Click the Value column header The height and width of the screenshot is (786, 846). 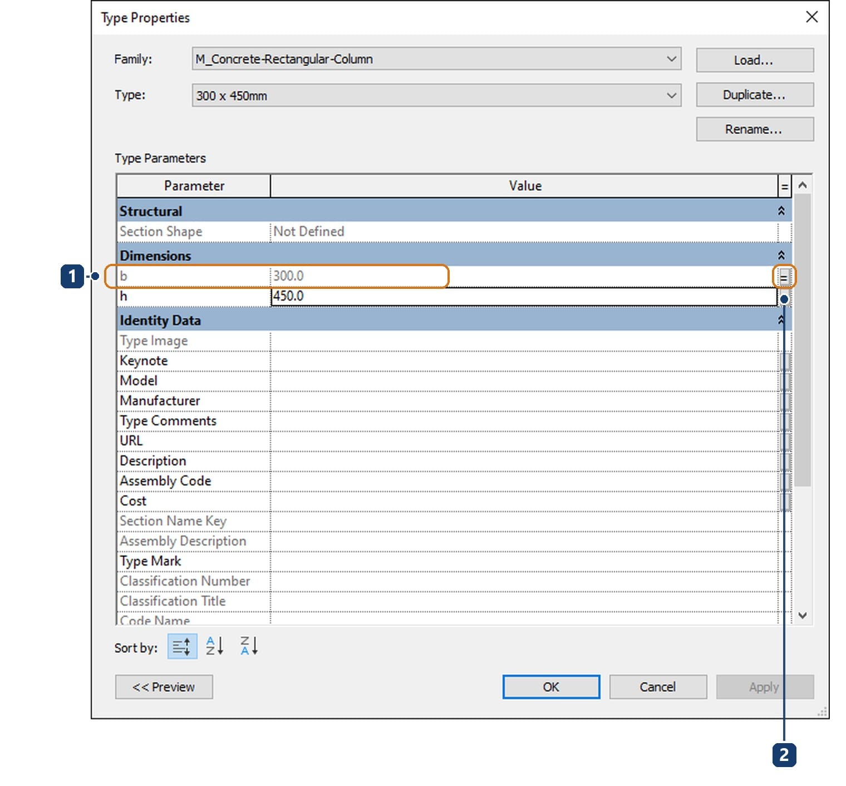524,186
